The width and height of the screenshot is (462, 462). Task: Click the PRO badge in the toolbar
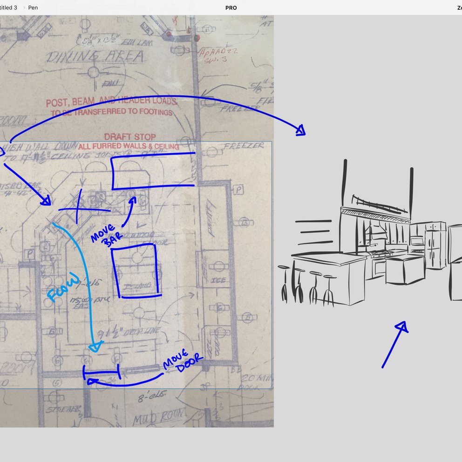pos(231,7)
